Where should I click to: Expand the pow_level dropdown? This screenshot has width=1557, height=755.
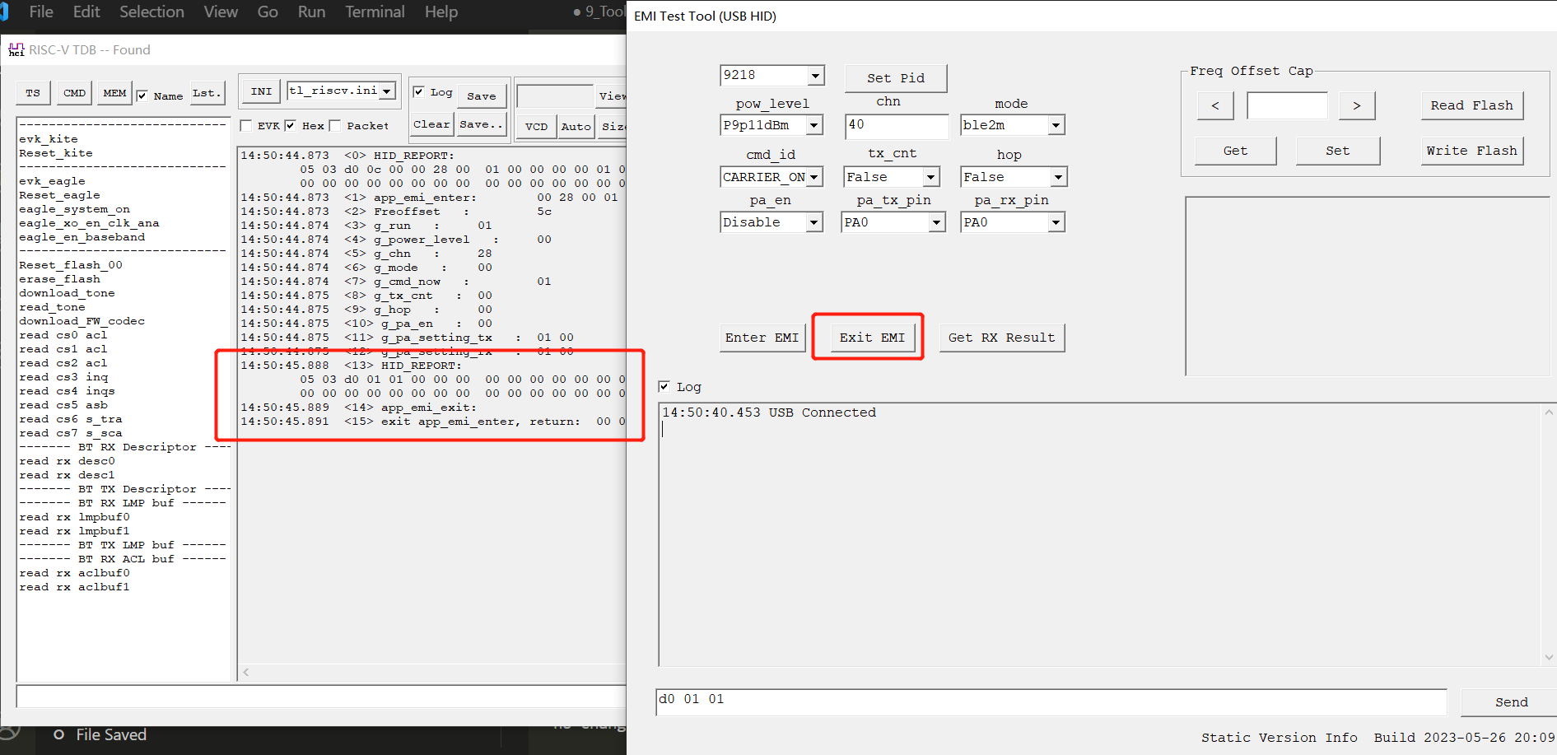click(814, 125)
